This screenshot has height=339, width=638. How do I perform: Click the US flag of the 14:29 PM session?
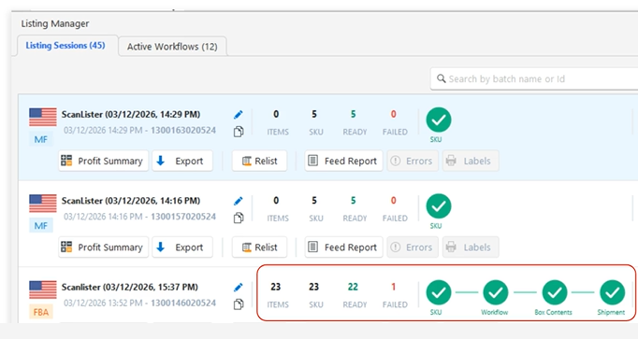43,118
